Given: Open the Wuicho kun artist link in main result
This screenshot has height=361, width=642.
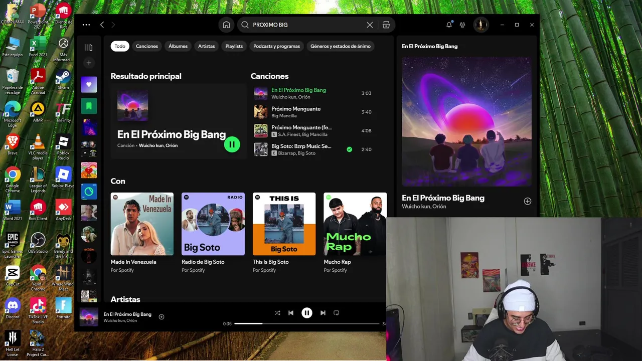Looking at the screenshot, I should coord(151,145).
